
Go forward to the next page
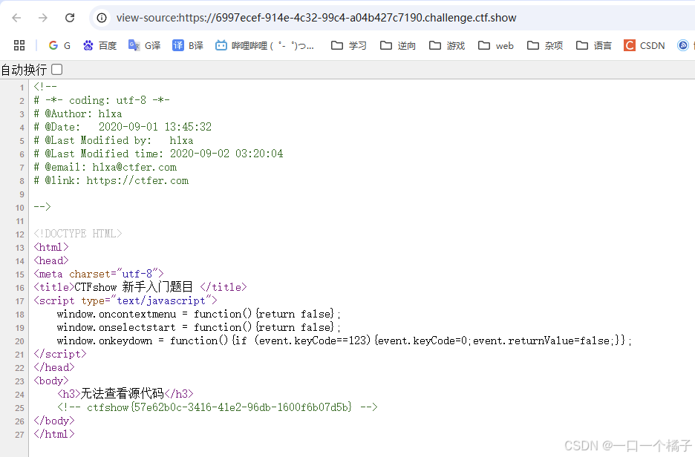[43, 18]
